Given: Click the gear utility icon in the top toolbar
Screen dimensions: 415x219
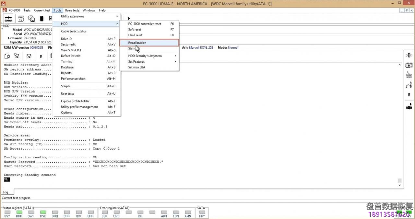Looking at the screenshot, I should [31, 19].
